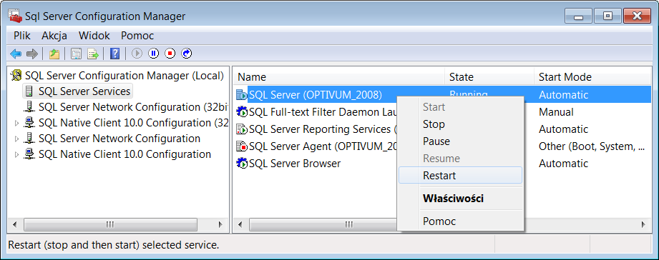Click the Stop Service toolbar icon
This screenshot has height=260, width=659.
coord(170,54)
